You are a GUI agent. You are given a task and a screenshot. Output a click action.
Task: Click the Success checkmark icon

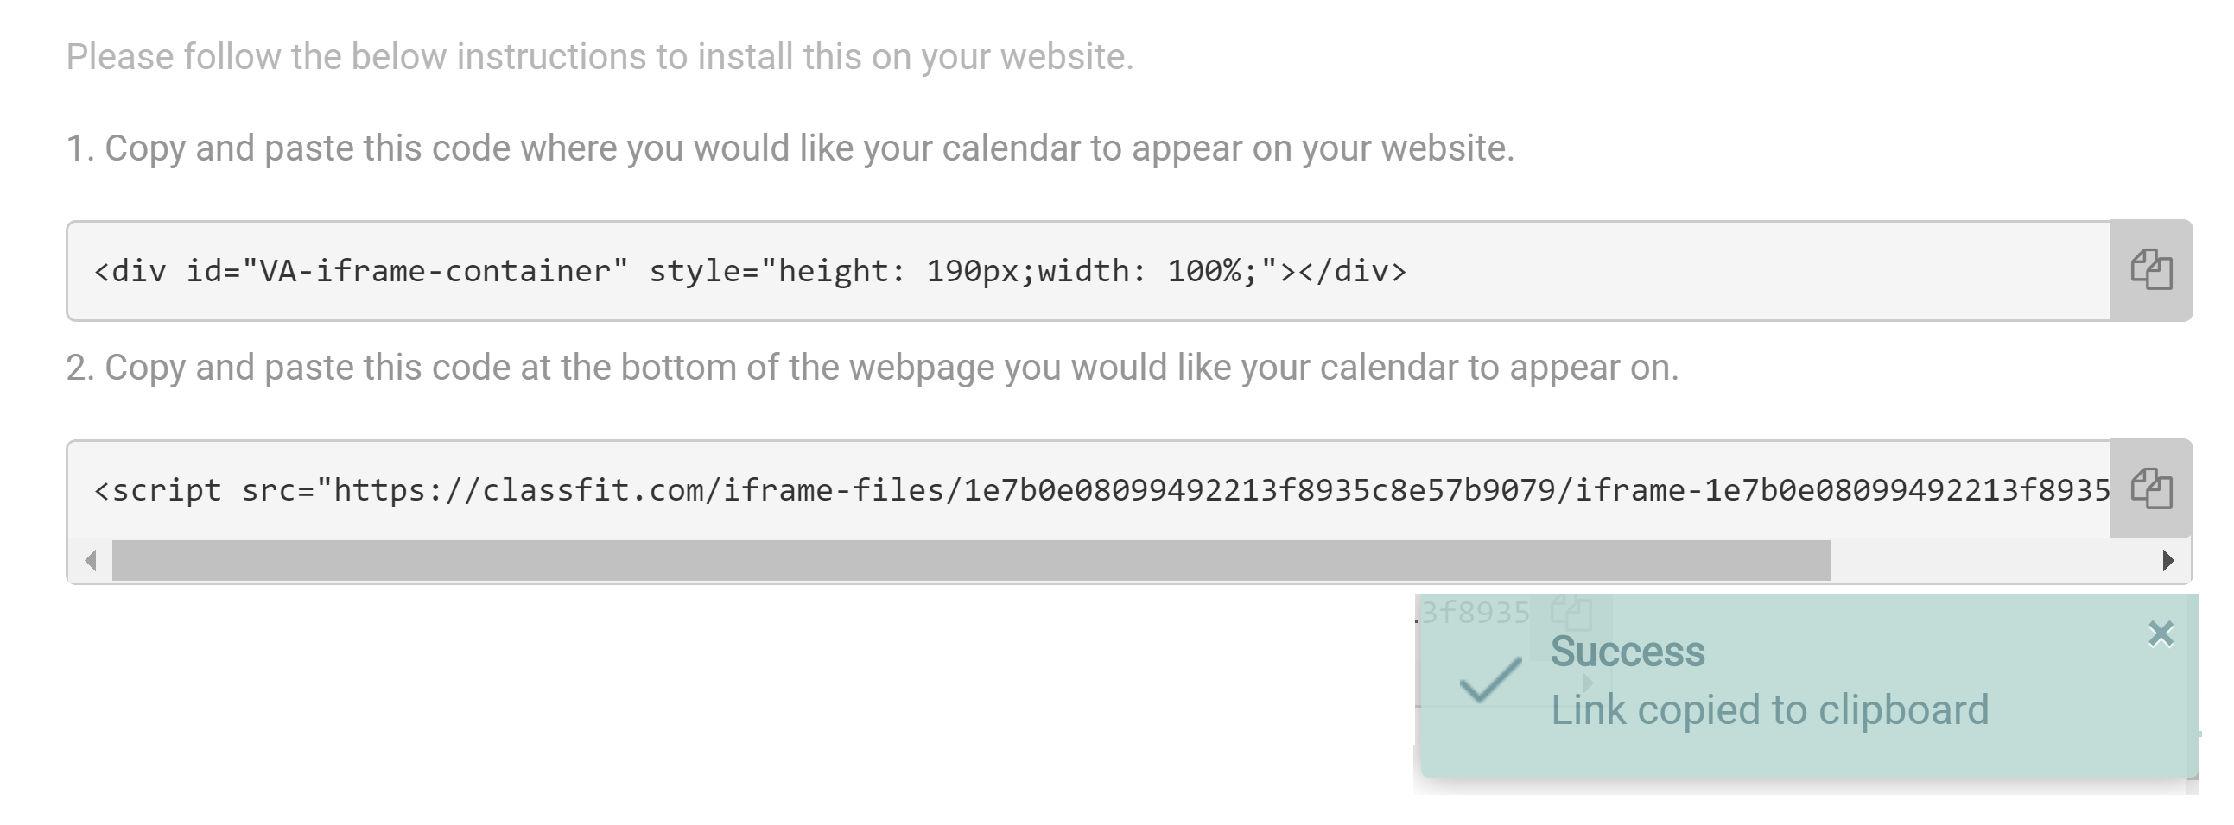[1491, 680]
